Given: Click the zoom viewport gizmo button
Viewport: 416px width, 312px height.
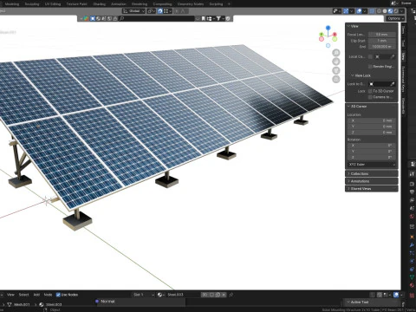Looking at the screenshot, I should (336, 53).
